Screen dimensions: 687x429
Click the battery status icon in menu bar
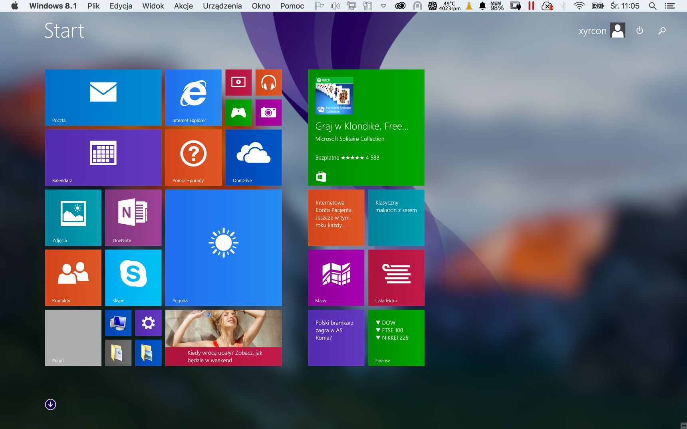click(598, 6)
